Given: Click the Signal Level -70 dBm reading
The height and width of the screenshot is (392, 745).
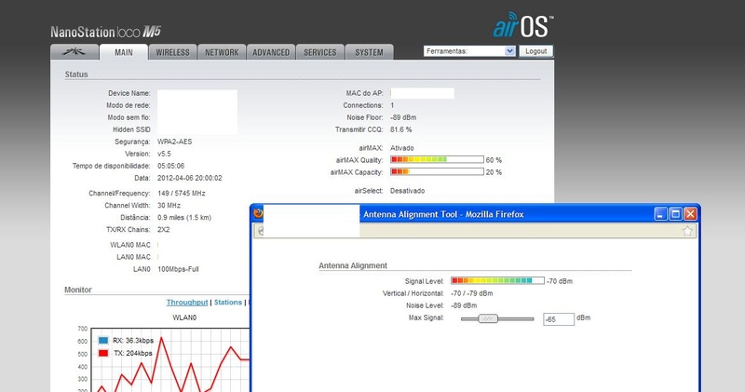Looking at the screenshot, I should tap(560, 281).
